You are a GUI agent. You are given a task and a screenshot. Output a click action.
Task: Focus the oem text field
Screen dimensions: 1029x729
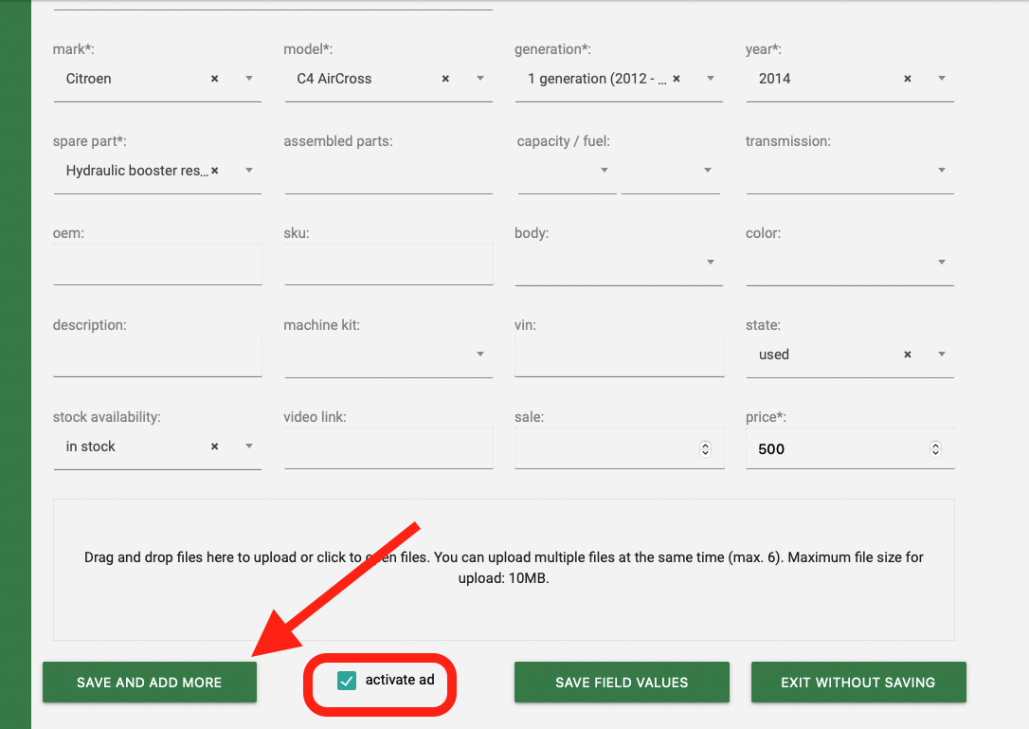pyautogui.click(x=157, y=264)
